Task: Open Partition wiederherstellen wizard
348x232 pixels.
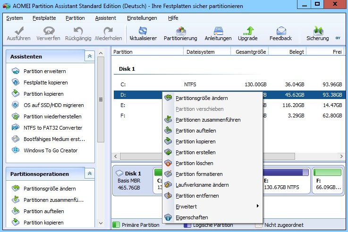Action: point(52,116)
